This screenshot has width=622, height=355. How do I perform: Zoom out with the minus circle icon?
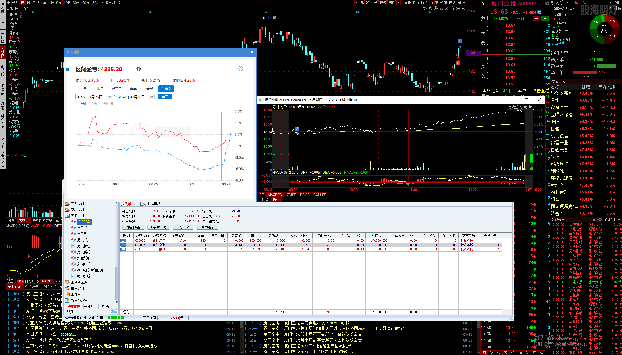pyautogui.click(x=463, y=8)
